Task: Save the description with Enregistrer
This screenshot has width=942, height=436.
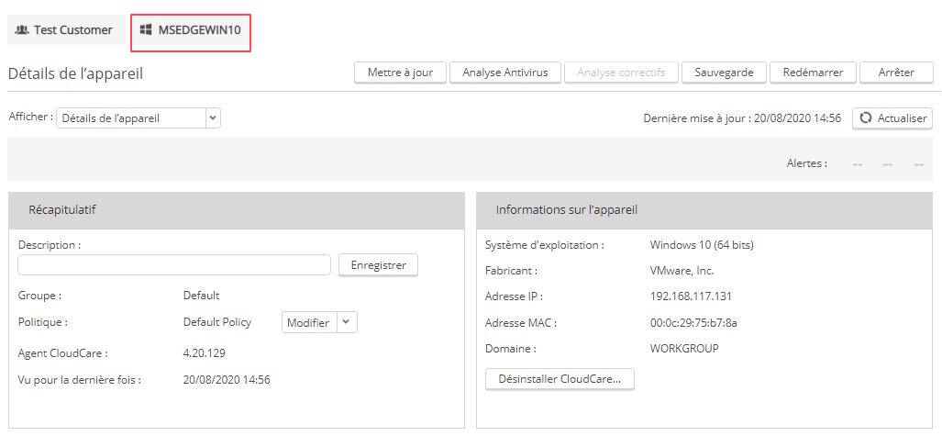Action: (x=378, y=265)
